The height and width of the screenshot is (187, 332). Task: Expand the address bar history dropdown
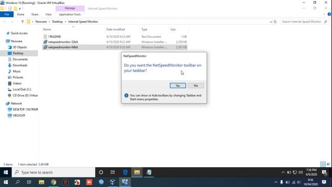[x=271, y=22]
